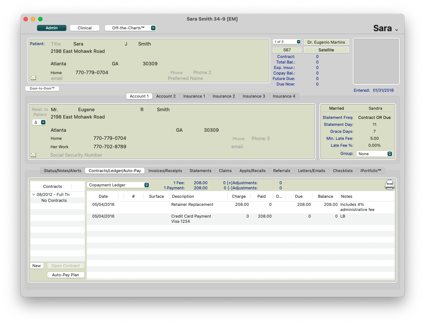Click the Auto-Pay Plan button
The height and width of the screenshot is (324, 425).
(x=66, y=275)
